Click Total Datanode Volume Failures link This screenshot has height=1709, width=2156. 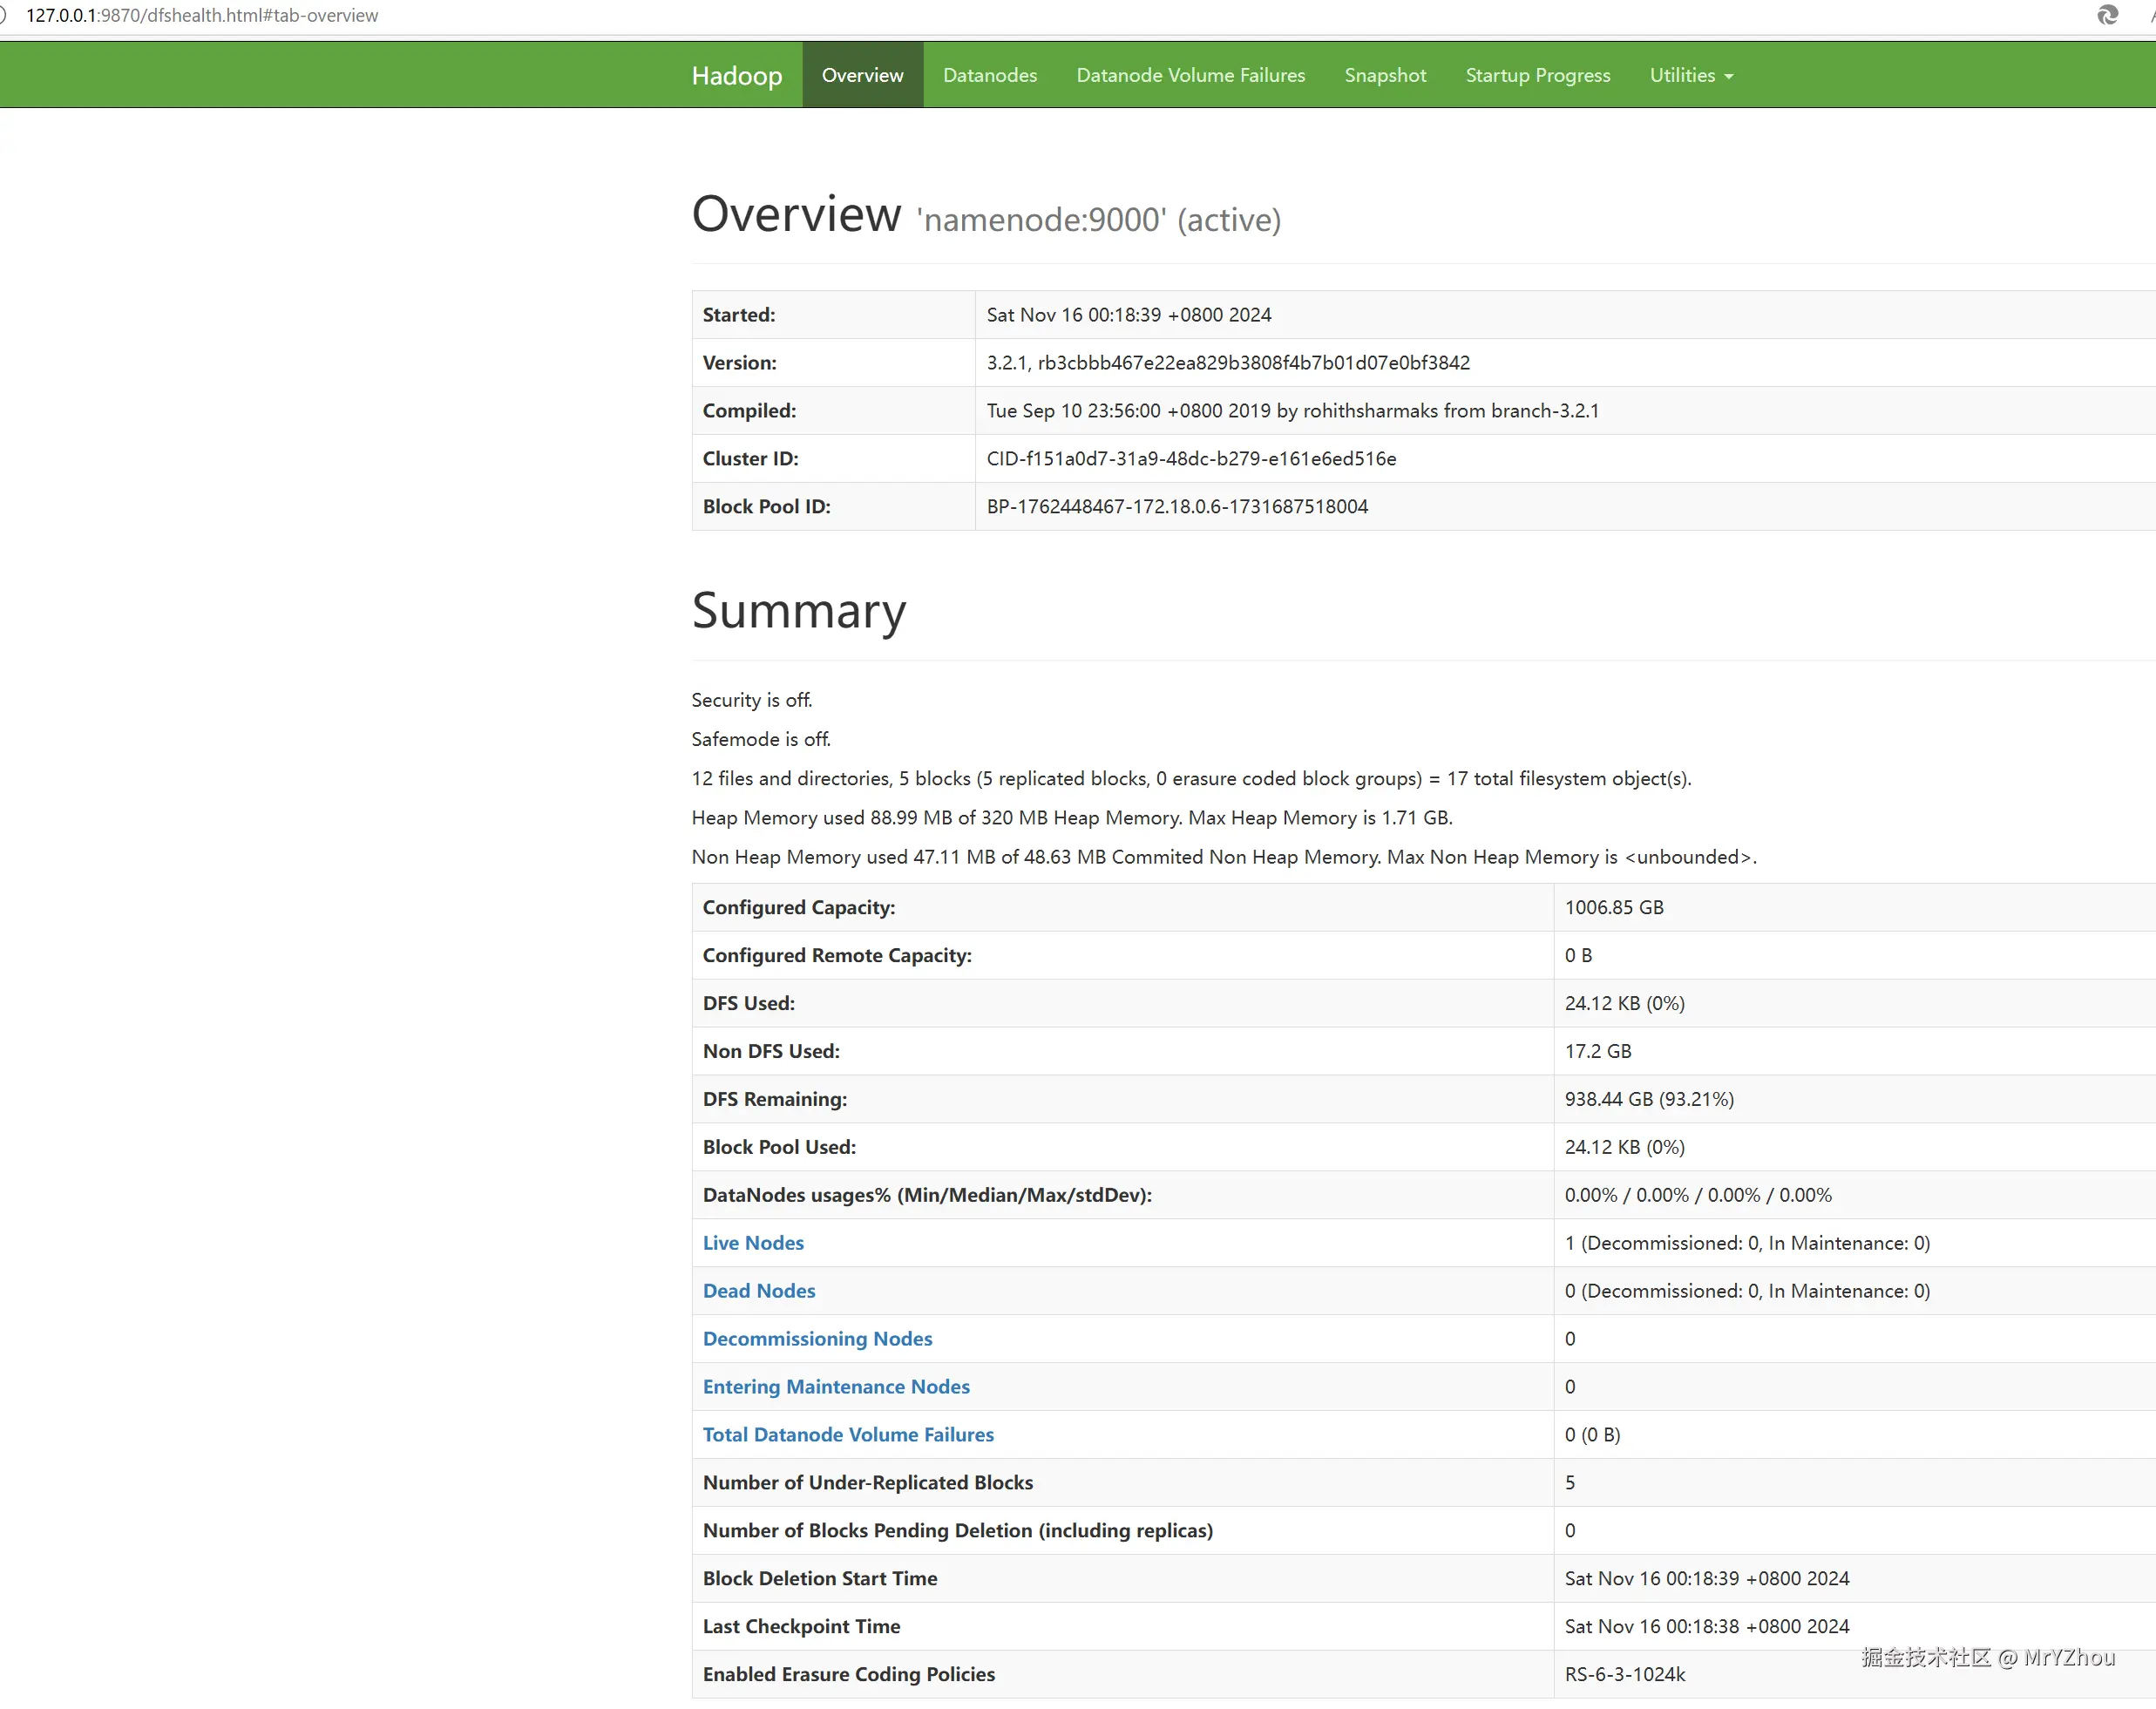(x=848, y=1435)
